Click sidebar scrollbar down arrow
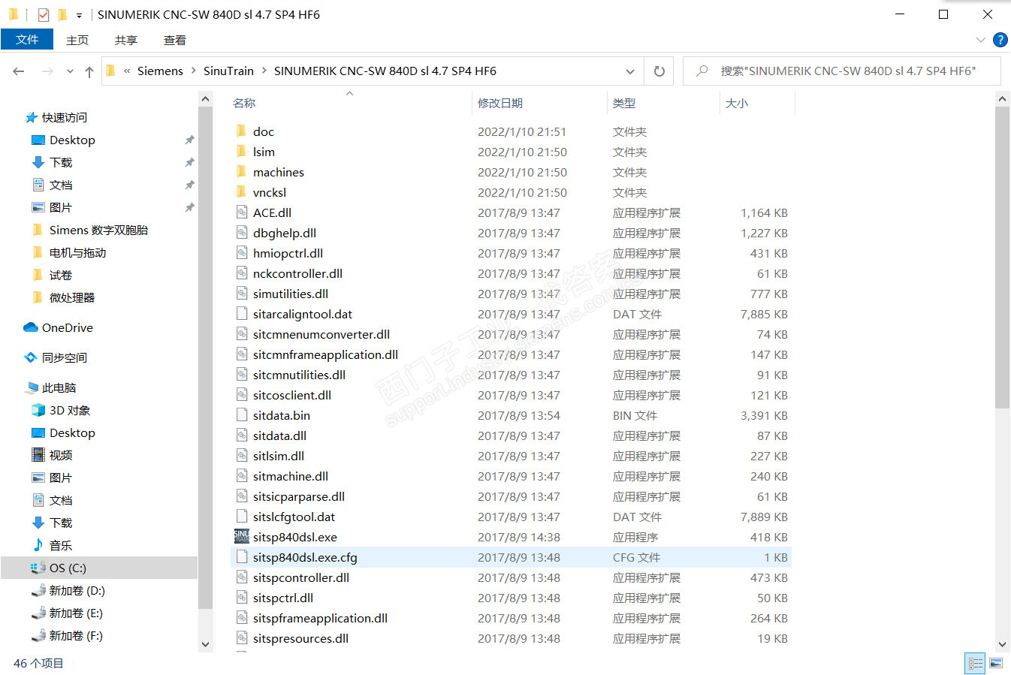Screen dimensions: 1011x675 coord(206,644)
